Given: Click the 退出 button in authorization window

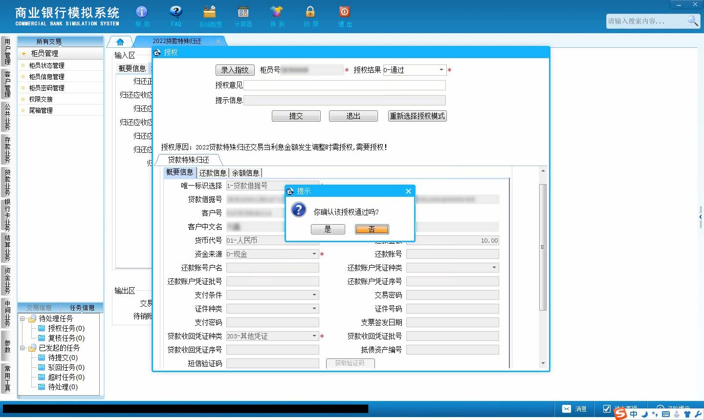Looking at the screenshot, I should pos(353,116).
